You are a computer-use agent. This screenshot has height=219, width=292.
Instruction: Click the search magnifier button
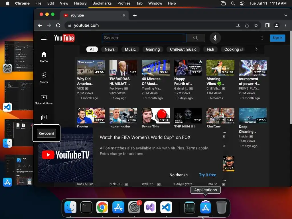pyautogui.click(x=195, y=38)
